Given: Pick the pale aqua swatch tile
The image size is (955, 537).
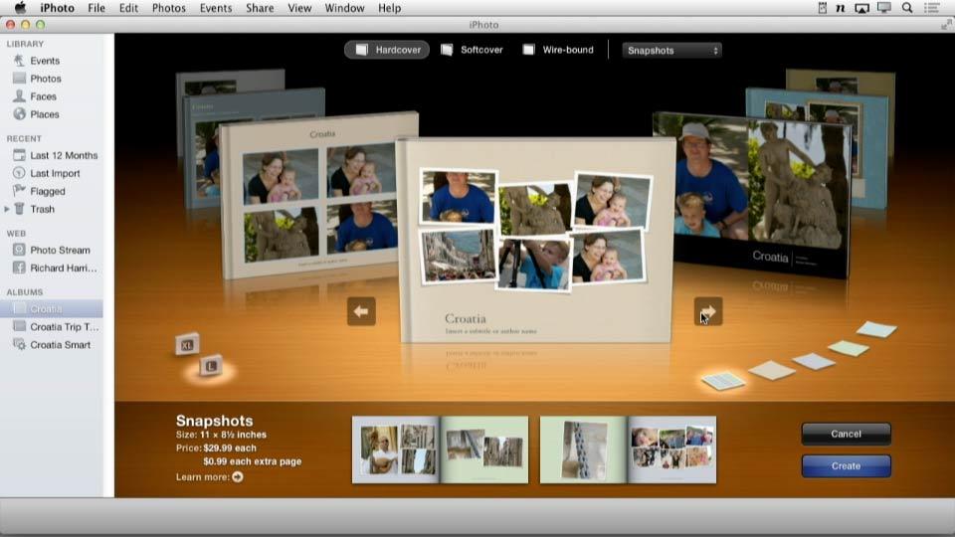Looking at the screenshot, I should [876, 329].
